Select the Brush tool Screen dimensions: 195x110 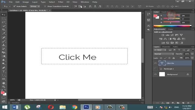pyautogui.click(x=3, y=41)
